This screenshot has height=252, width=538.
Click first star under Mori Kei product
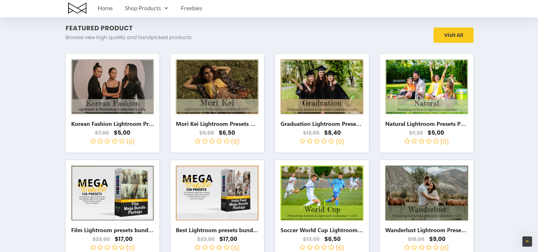(x=198, y=141)
